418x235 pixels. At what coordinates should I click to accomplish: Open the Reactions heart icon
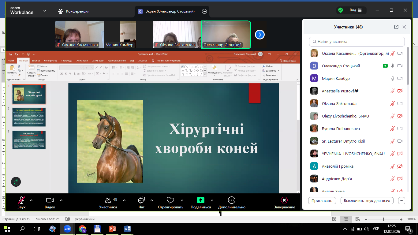pos(170,200)
